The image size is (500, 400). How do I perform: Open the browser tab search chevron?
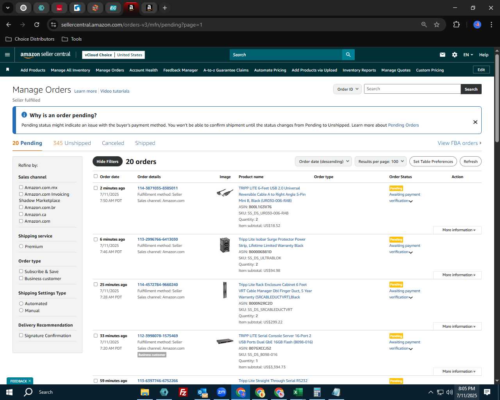click(x=7, y=8)
